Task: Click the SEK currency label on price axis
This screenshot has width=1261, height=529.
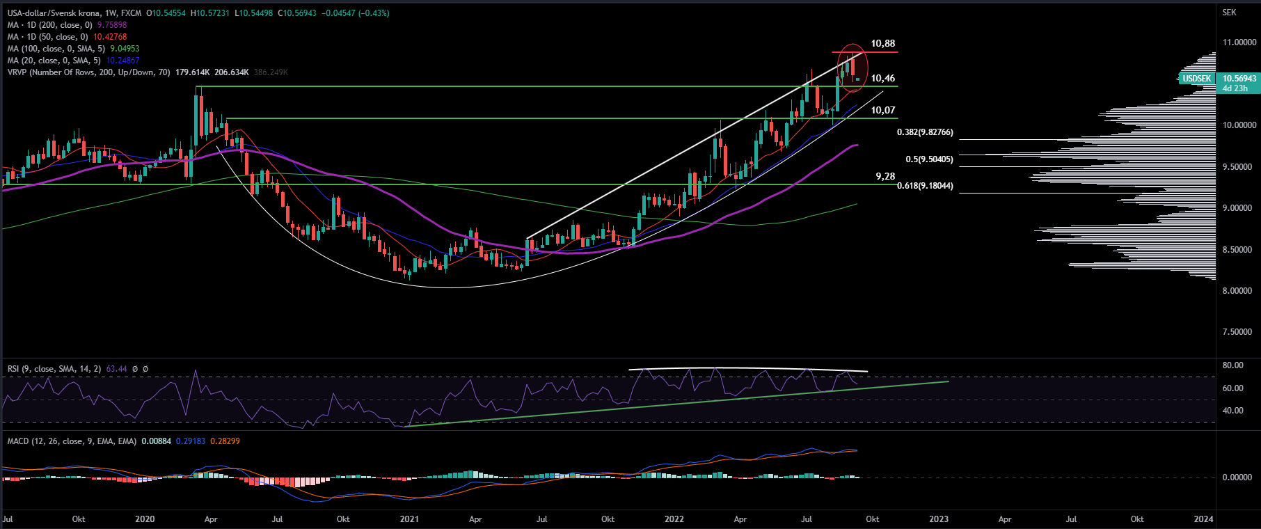Action: tap(1229, 13)
